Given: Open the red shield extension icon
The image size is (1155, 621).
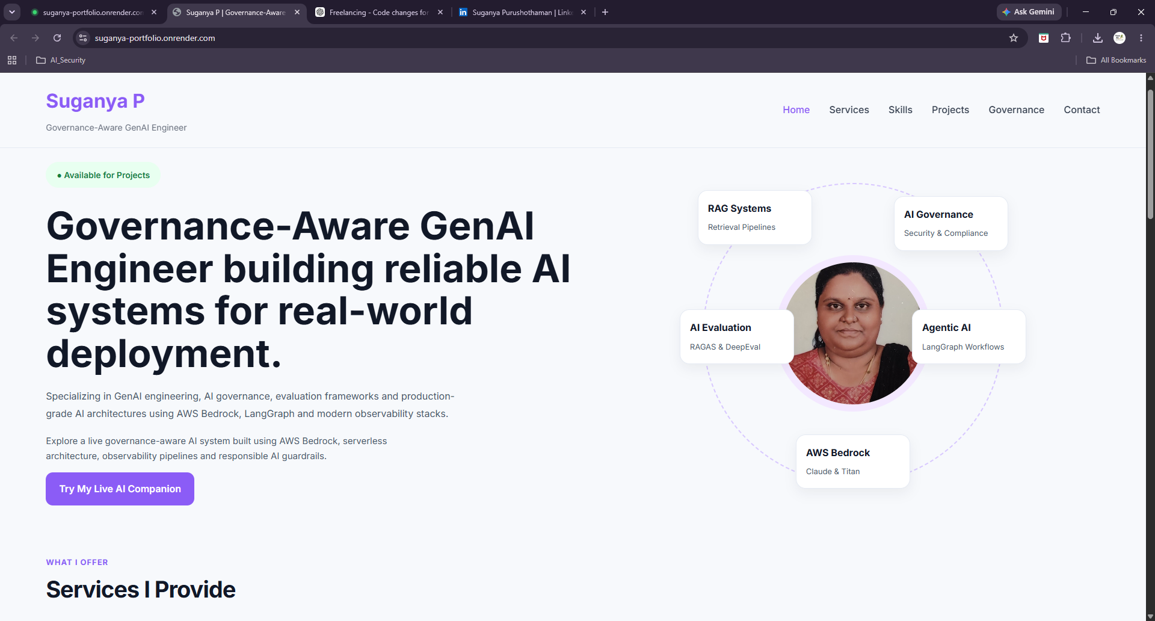Looking at the screenshot, I should (x=1044, y=38).
